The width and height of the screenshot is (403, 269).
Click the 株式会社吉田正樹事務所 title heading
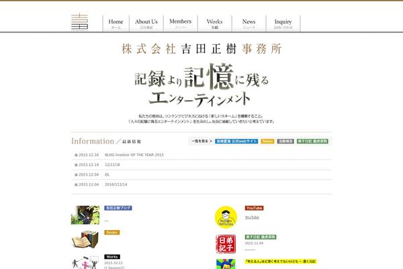click(x=201, y=48)
